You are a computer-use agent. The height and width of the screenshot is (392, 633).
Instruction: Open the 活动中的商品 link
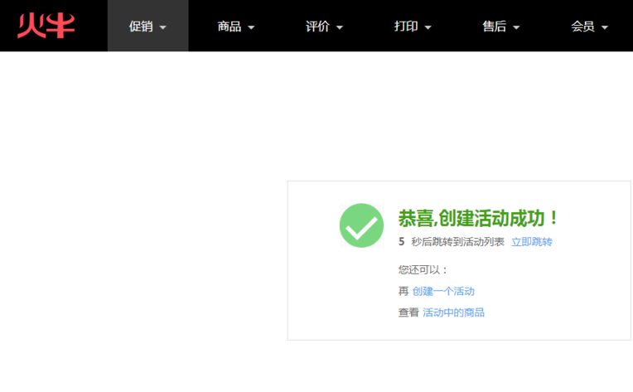click(x=453, y=312)
